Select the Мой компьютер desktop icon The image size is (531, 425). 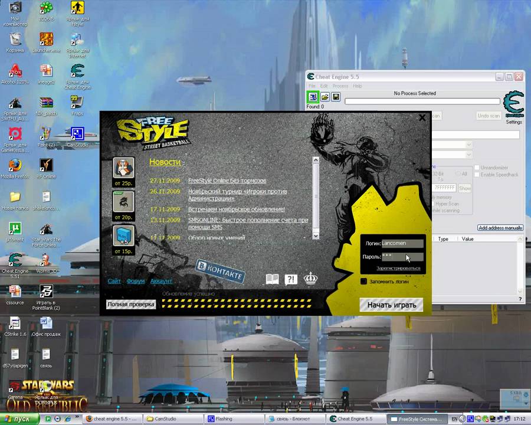click(x=15, y=14)
